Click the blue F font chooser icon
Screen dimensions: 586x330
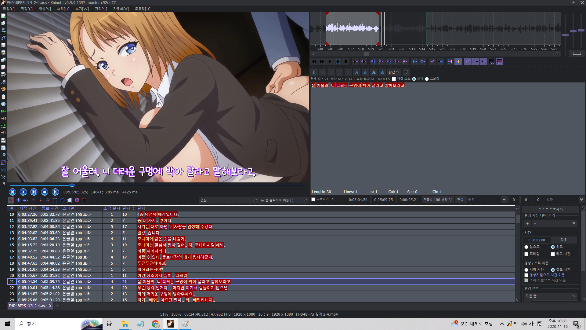(314, 72)
